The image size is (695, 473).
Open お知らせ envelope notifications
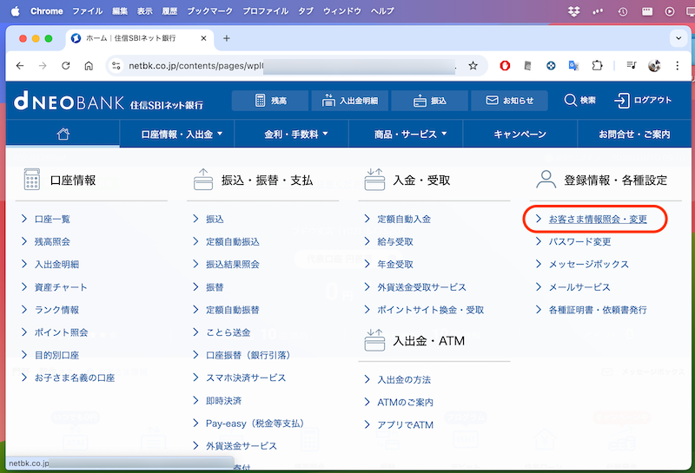pos(509,101)
